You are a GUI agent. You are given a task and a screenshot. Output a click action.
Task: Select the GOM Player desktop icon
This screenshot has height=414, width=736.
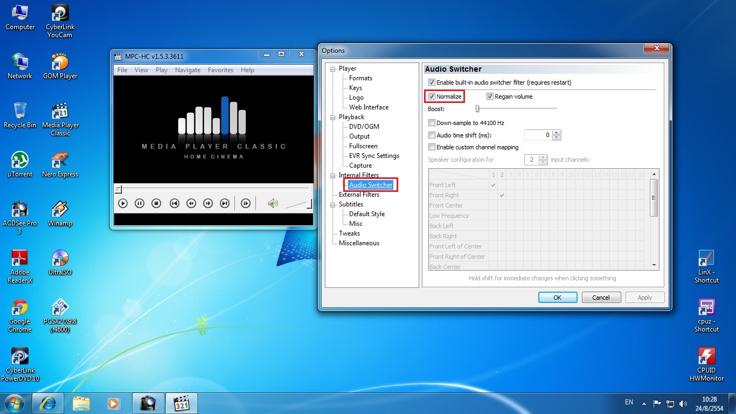tap(60, 67)
